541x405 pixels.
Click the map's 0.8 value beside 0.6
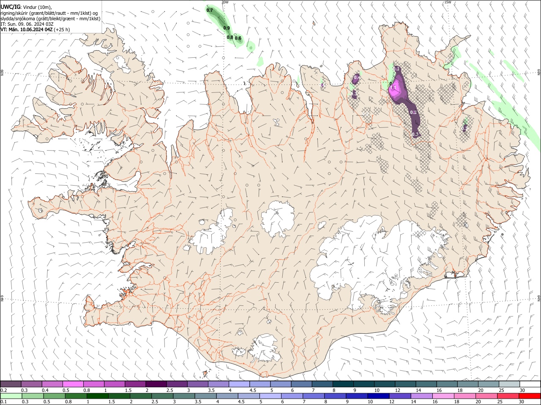(x=230, y=38)
